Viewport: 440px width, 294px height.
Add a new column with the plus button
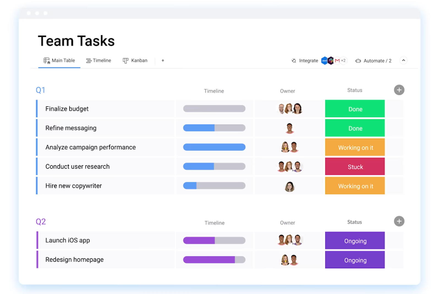[399, 90]
